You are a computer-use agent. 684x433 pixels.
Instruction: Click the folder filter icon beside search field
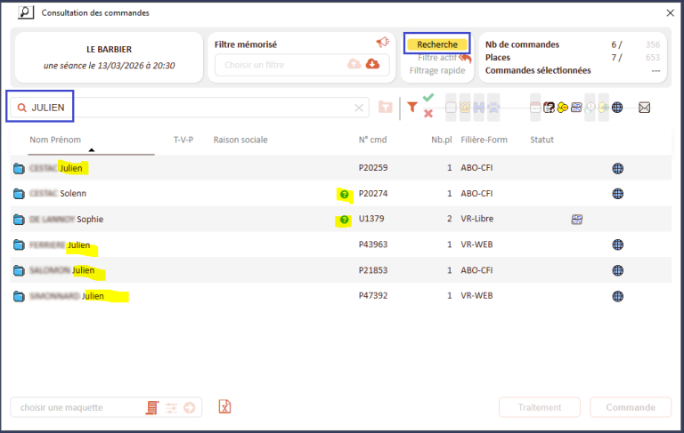(x=385, y=108)
